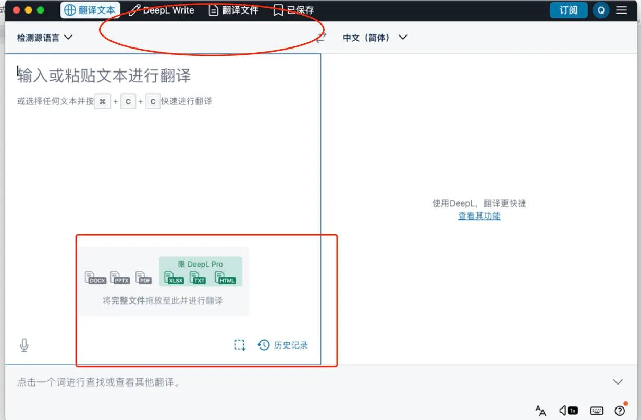The image size is (641, 420).
Task: Close the window with the red button
Action: click(x=16, y=10)
